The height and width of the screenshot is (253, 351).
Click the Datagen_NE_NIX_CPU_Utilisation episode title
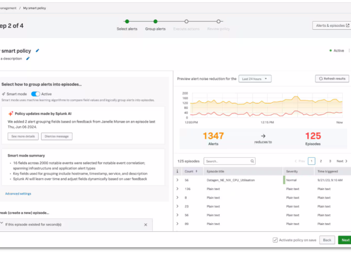(x=230, y=180)
